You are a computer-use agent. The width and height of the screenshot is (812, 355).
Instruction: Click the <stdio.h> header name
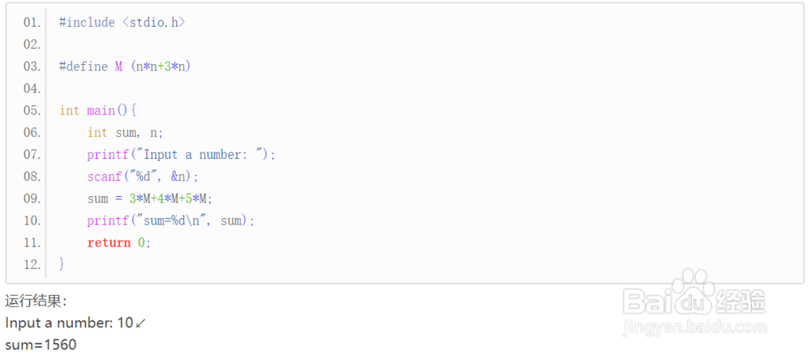(153, 23)
